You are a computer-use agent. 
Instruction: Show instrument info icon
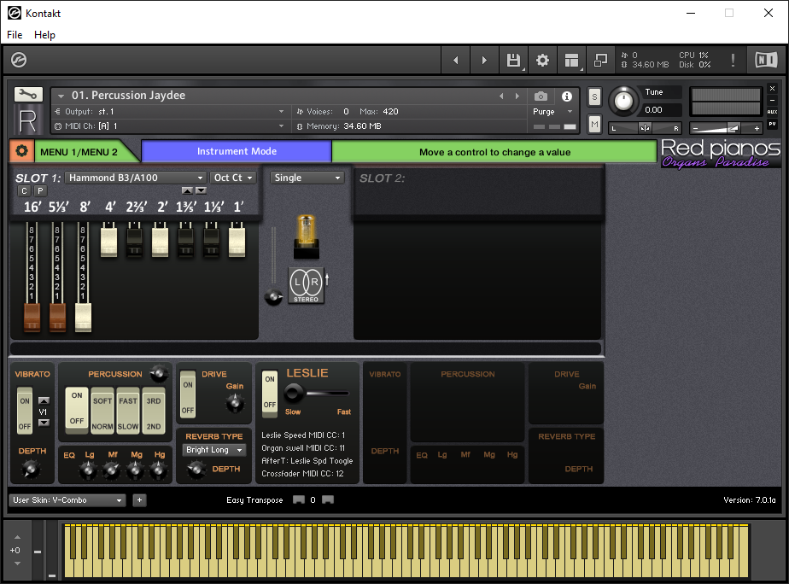pos(567,96)
